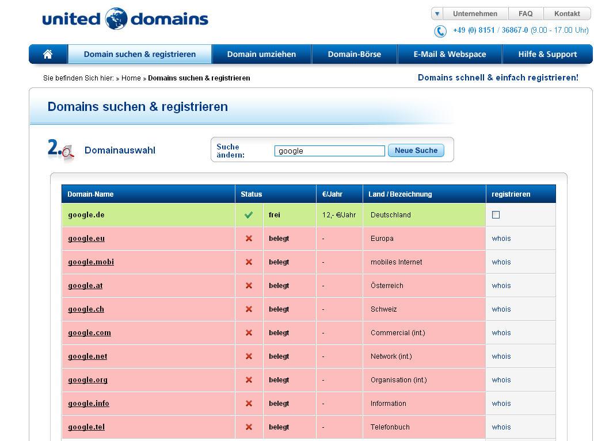594x441 pixels.
Task: Open the google.info domain link
Action: (89, 404)
